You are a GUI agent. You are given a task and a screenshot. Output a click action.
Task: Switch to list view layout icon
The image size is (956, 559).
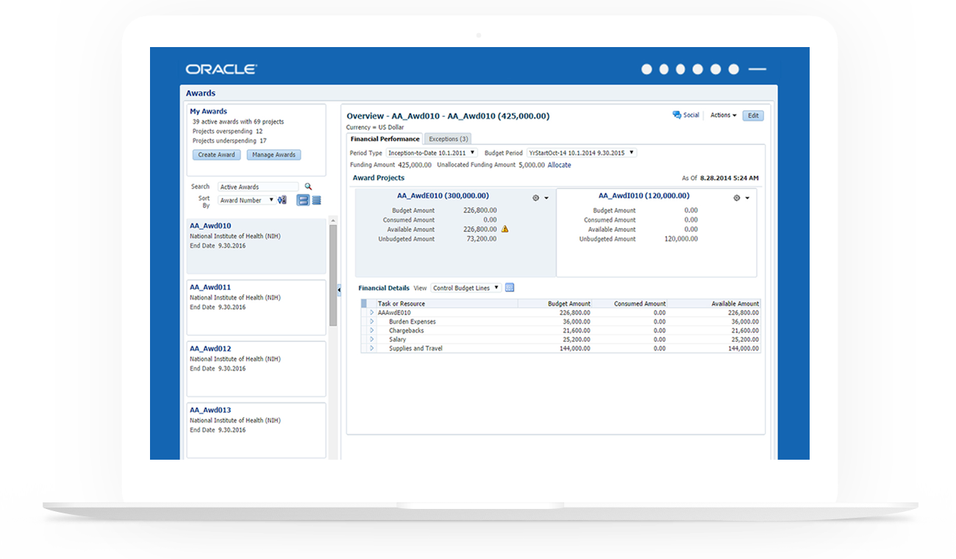[x=316, y=200]
